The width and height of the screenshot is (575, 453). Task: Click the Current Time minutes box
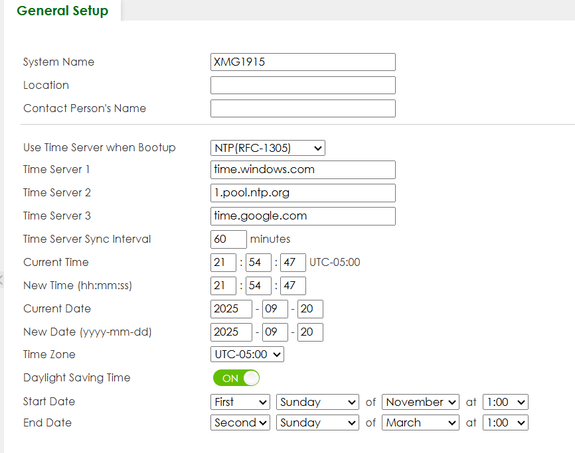(x=258, y=263)
